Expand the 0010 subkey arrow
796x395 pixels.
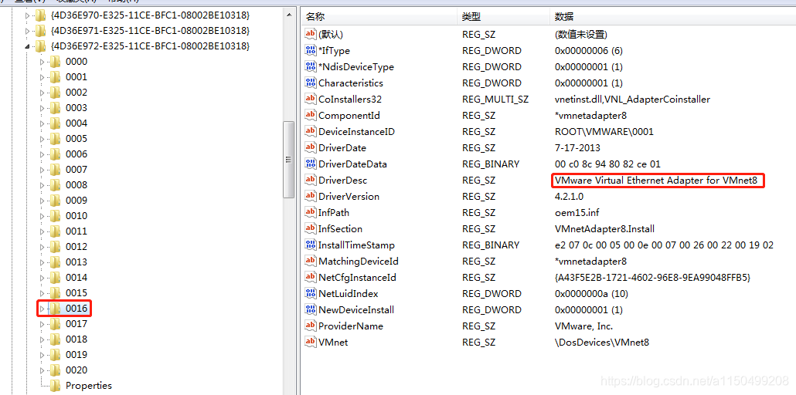(x=43, y=216)
